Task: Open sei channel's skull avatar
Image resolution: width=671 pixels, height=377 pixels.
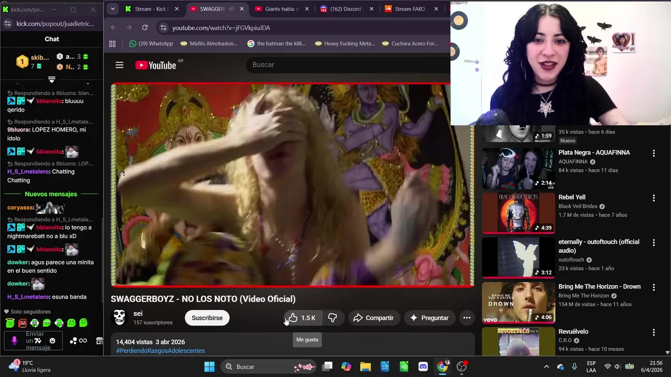Action: (120, 317)
